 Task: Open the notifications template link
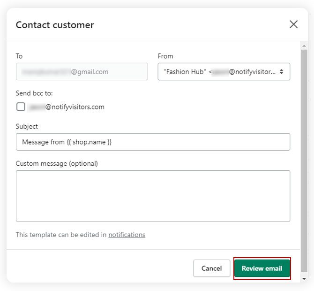pyautogui.click(x=127, y=235)
